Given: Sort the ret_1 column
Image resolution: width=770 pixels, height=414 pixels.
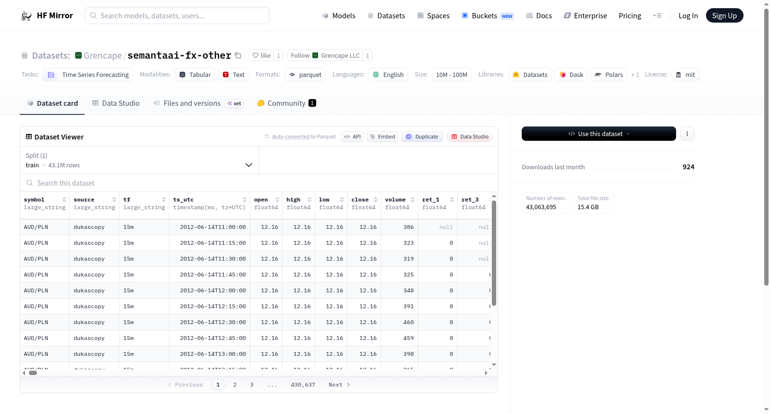Looking at the screenshot, I should click(x=452, y=200).
